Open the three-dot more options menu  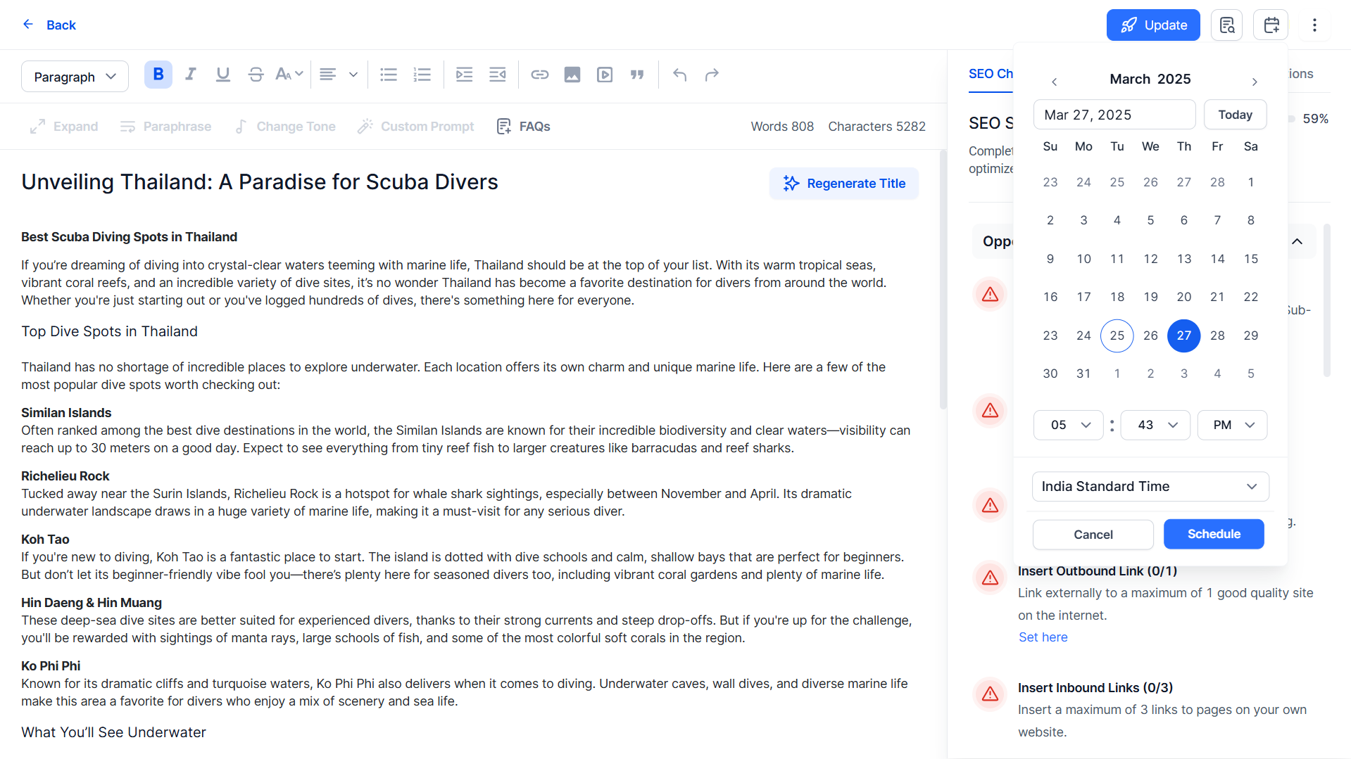point(1314,25)
